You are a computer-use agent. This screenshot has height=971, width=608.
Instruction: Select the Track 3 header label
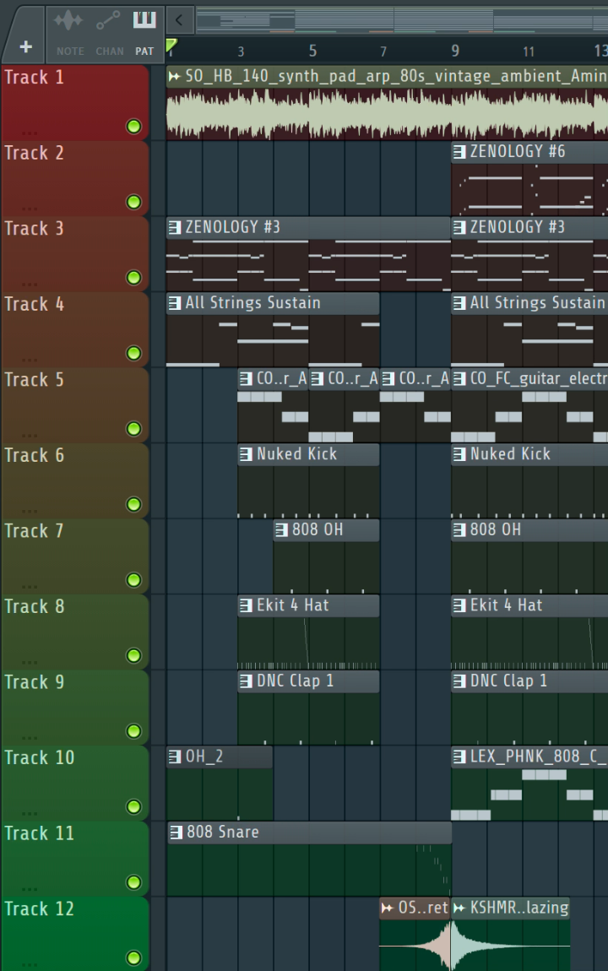tap(34, 229)
